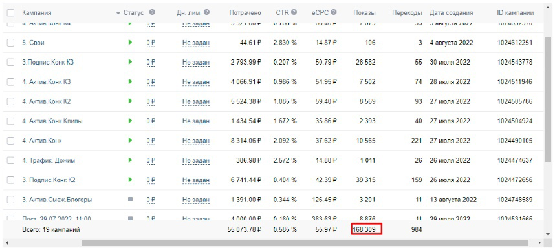Click the play status icon for 3. Подпис.Конк К2
Viewport: 555px width, 248px height.
pyautogui.click(x=130, y=180)
